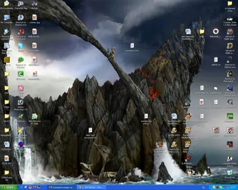The height and width of the screenshot is (190, 238).
Task: Select the Counter-Strike Source icon
Action: tap(230, 161)
